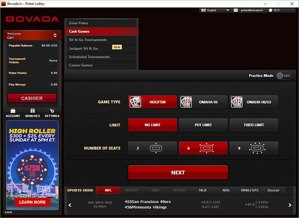Open the Settings gears icon

pyautogui.click(x=52, y=110)
